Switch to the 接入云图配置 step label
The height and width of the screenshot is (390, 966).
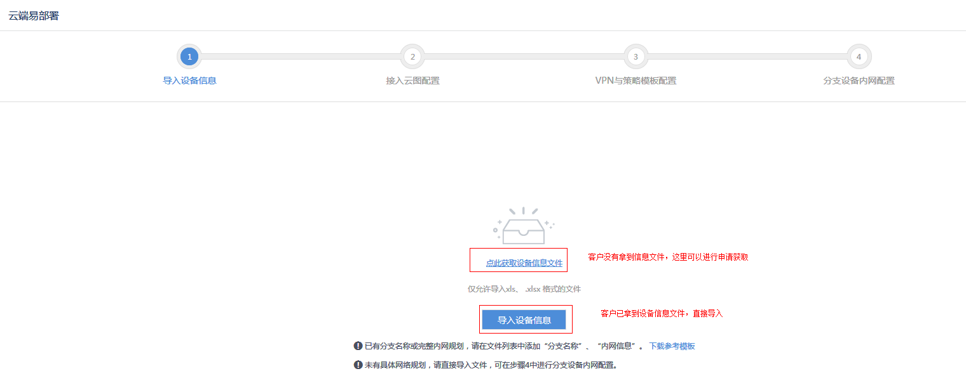point(412,81)
